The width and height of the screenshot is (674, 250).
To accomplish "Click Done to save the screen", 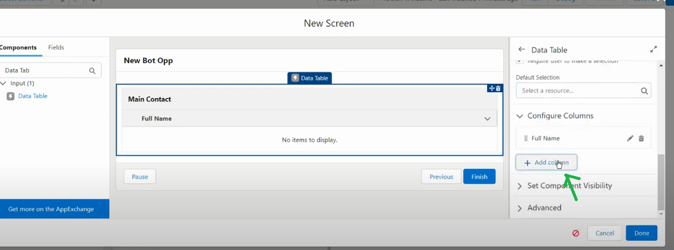I will [x=641, y=233].
